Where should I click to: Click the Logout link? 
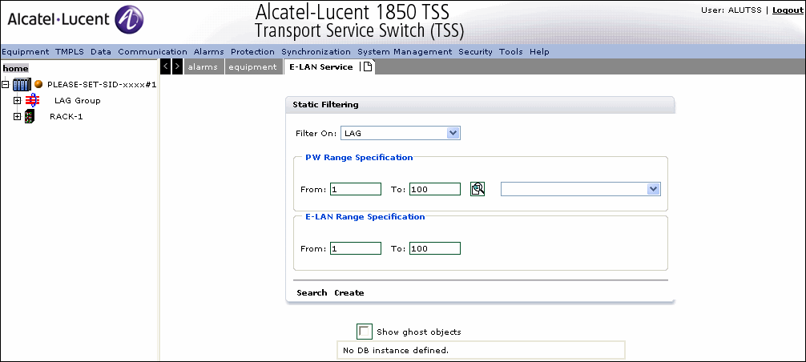[788, 10]
